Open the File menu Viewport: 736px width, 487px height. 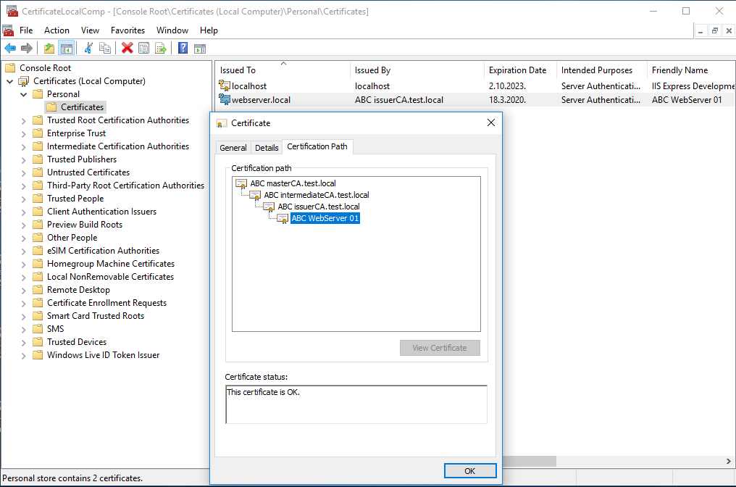click(x=26, y=30)
